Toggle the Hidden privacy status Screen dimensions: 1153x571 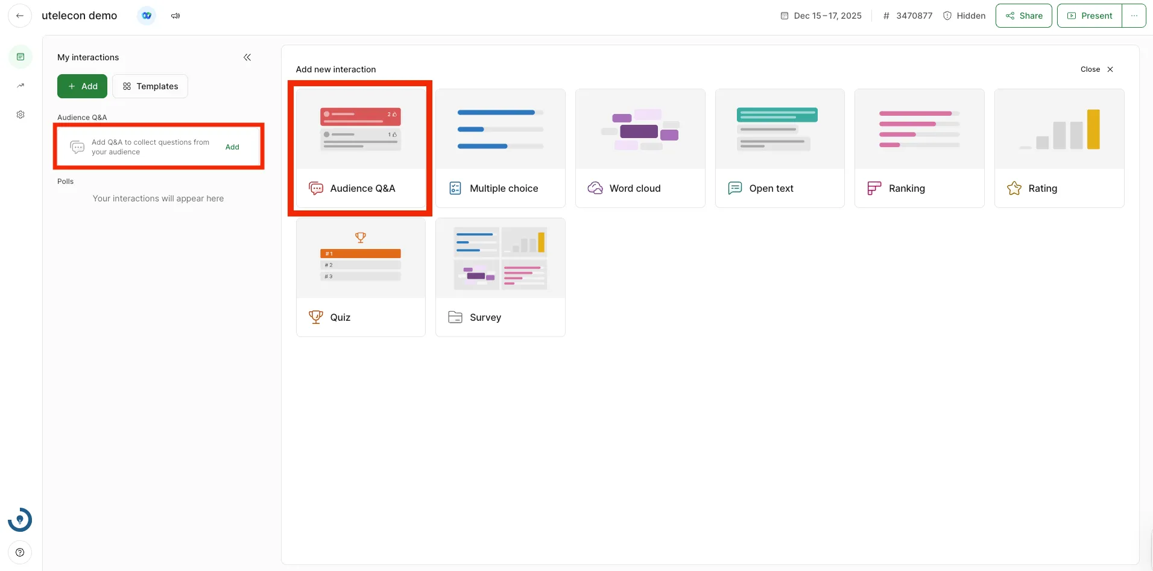(x=964, y=16)
